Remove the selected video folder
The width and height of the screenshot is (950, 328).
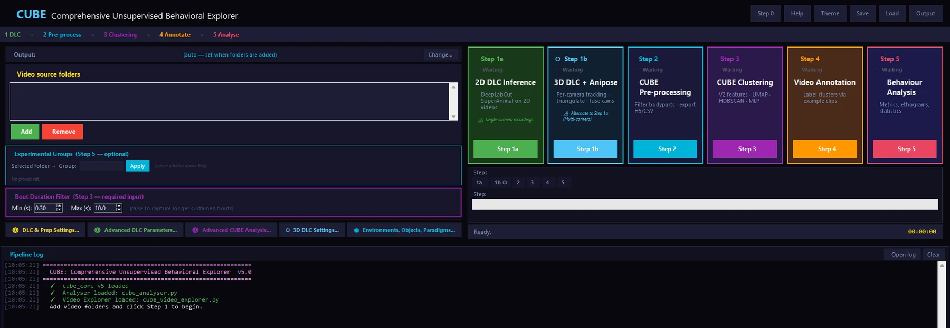pos(63,132)
